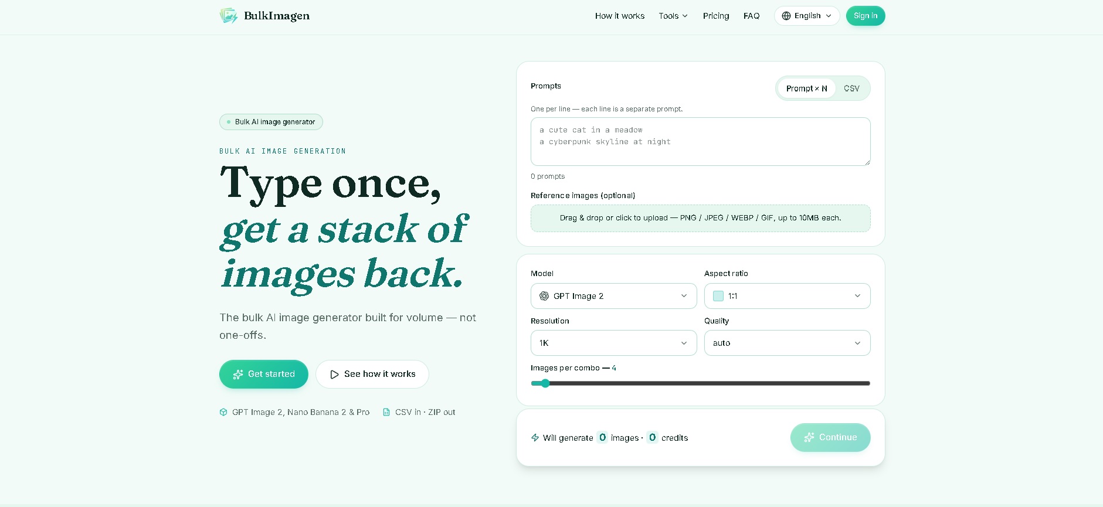
Task: Click the sparkle icon in Continue button
Action: [809, 437]
